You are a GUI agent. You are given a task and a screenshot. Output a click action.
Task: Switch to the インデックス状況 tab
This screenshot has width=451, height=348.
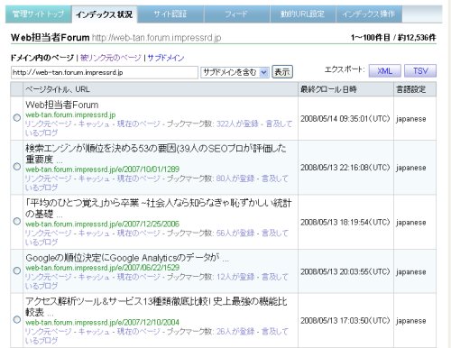click(x=105, y=14)
